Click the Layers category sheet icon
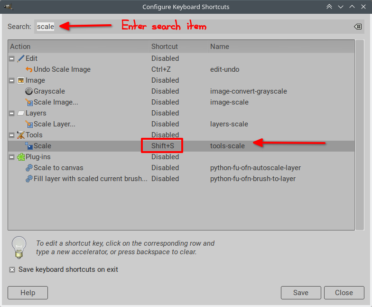The width and height of the screenshot is (372, 307). pyautogui.click(x=21, y=113)
